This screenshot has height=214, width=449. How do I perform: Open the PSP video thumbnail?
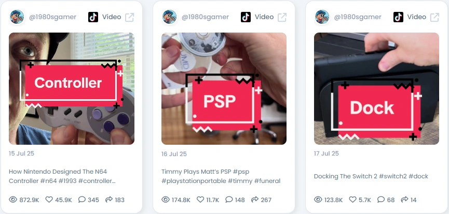coord(224,88)
